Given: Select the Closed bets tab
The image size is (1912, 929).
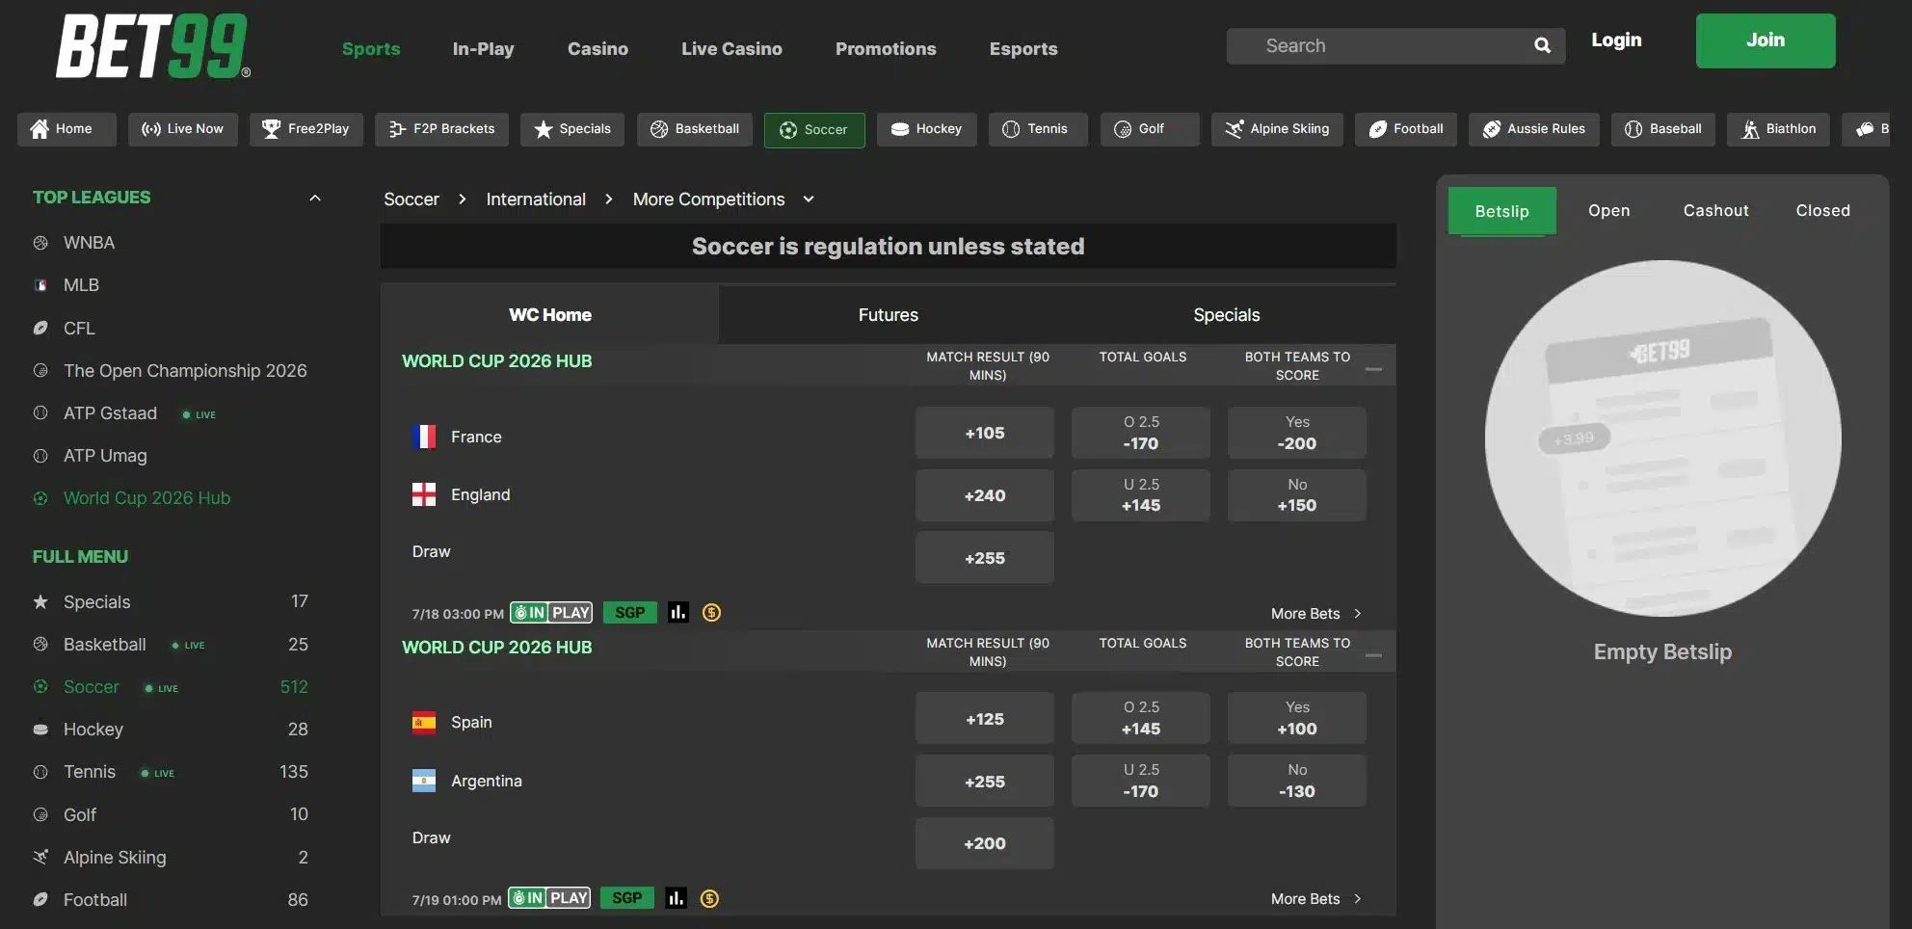Looking at the screenshot, I should click(1822, 210).
